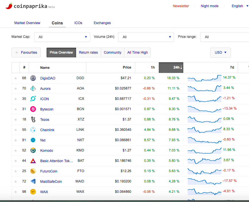Switch to the Community view
249x202 pixels.
113,53
